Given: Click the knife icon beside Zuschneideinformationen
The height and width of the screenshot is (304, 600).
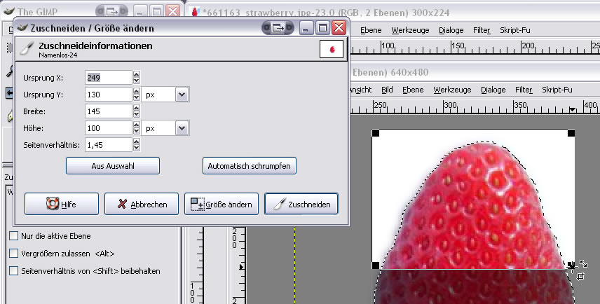Looking at the screenshot, I should pos(27,48).
